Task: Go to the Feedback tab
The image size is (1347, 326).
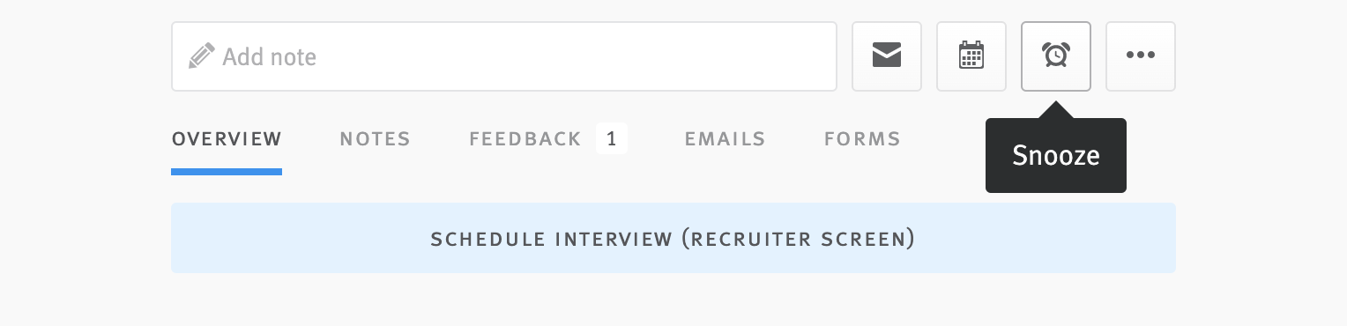Action: (525, 139)
